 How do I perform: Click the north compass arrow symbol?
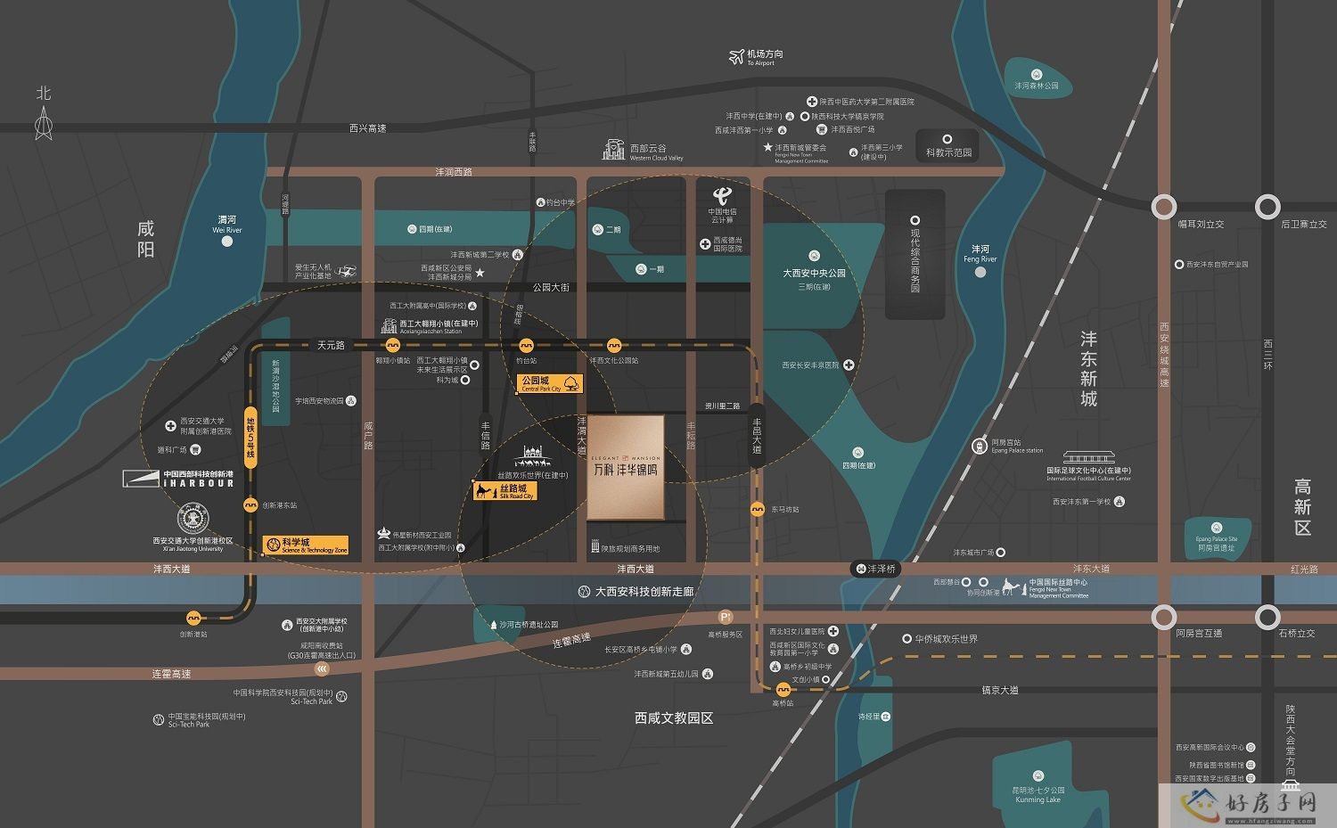[x=44, y=123]
